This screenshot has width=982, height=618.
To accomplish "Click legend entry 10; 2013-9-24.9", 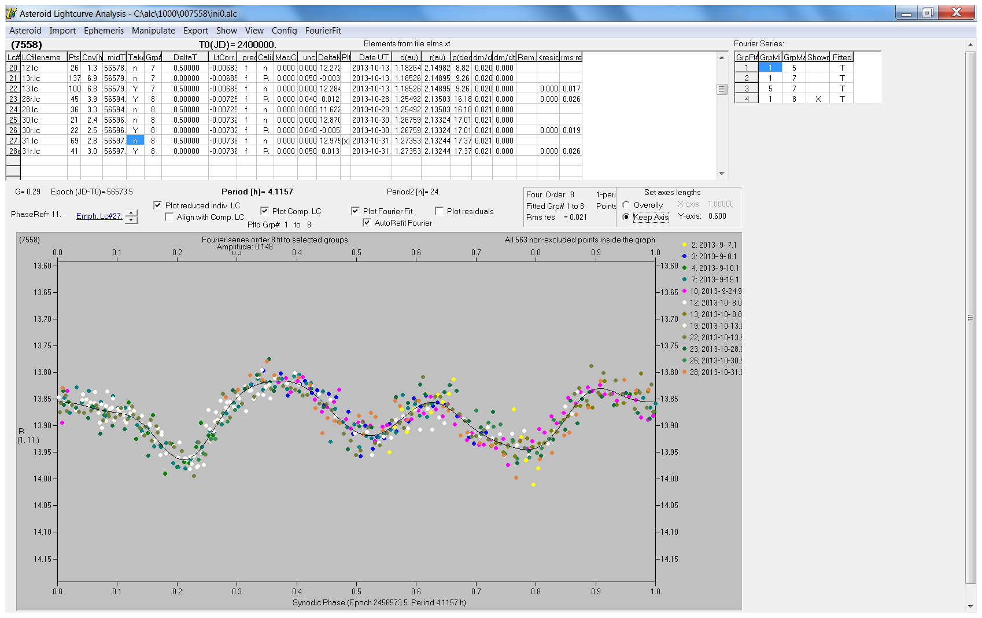I will coord(715,291).
